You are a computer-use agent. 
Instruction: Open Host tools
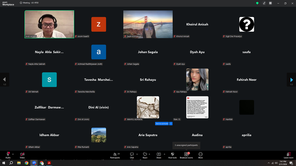(x=173, y=155)
